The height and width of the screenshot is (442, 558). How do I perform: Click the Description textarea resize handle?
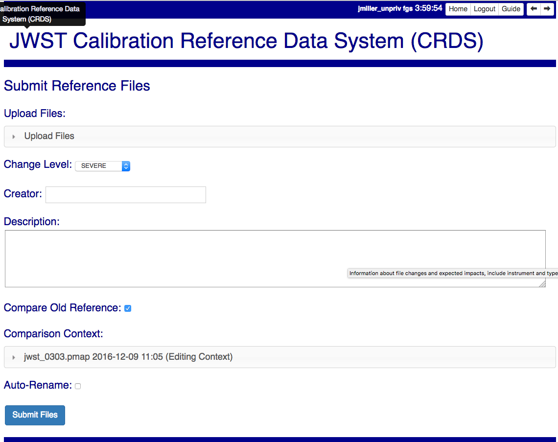click(542, 283)
